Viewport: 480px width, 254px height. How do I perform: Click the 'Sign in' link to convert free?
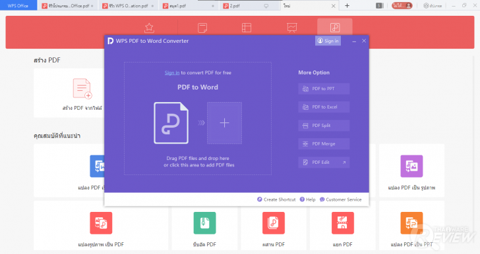tap(172, 73)
